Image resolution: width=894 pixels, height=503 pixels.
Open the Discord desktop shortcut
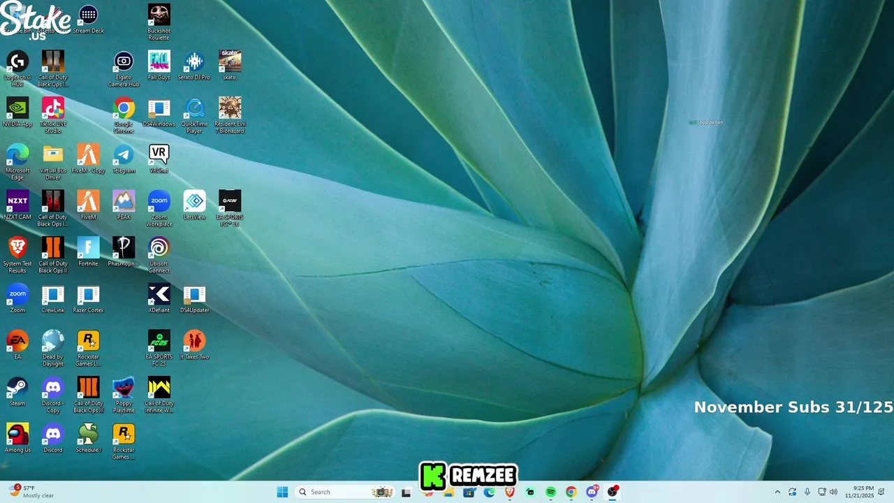click(x=53, y=438)
